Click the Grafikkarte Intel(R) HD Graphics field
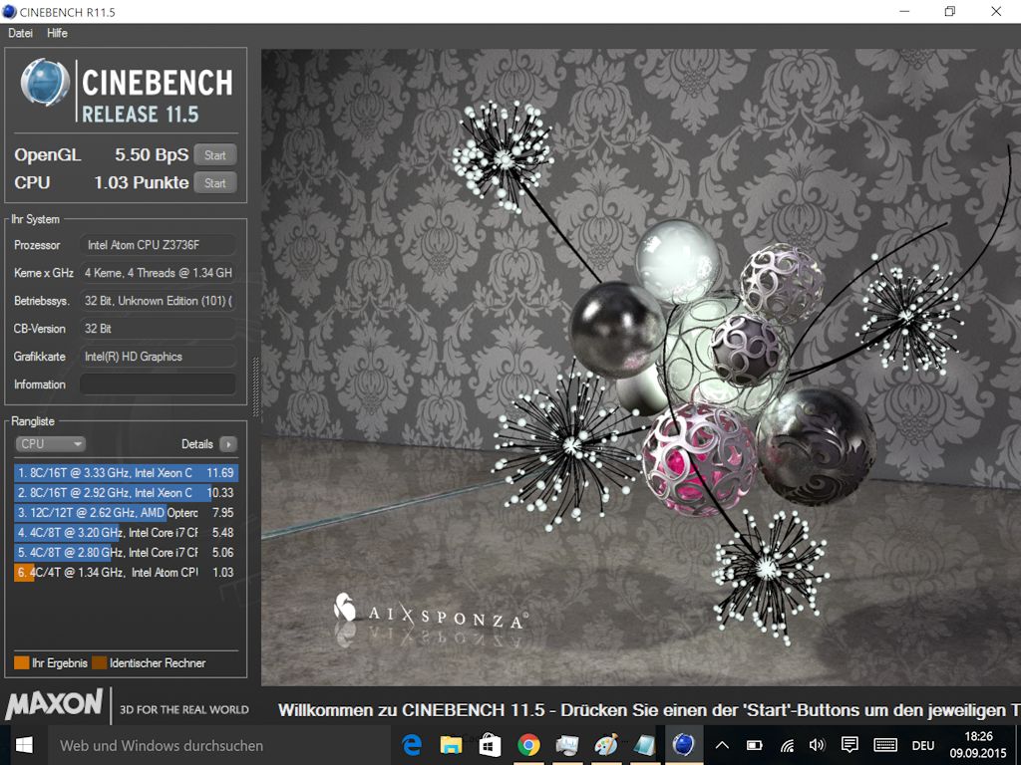This screenshot has height=765, width=1021. click(158, 357)
